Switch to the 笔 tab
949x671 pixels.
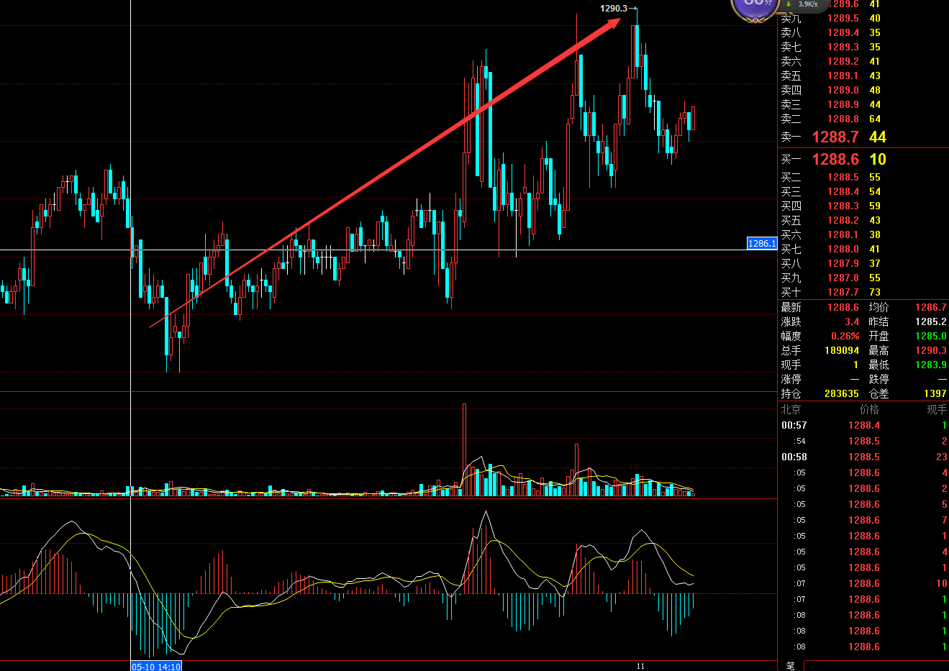point(790,666)
